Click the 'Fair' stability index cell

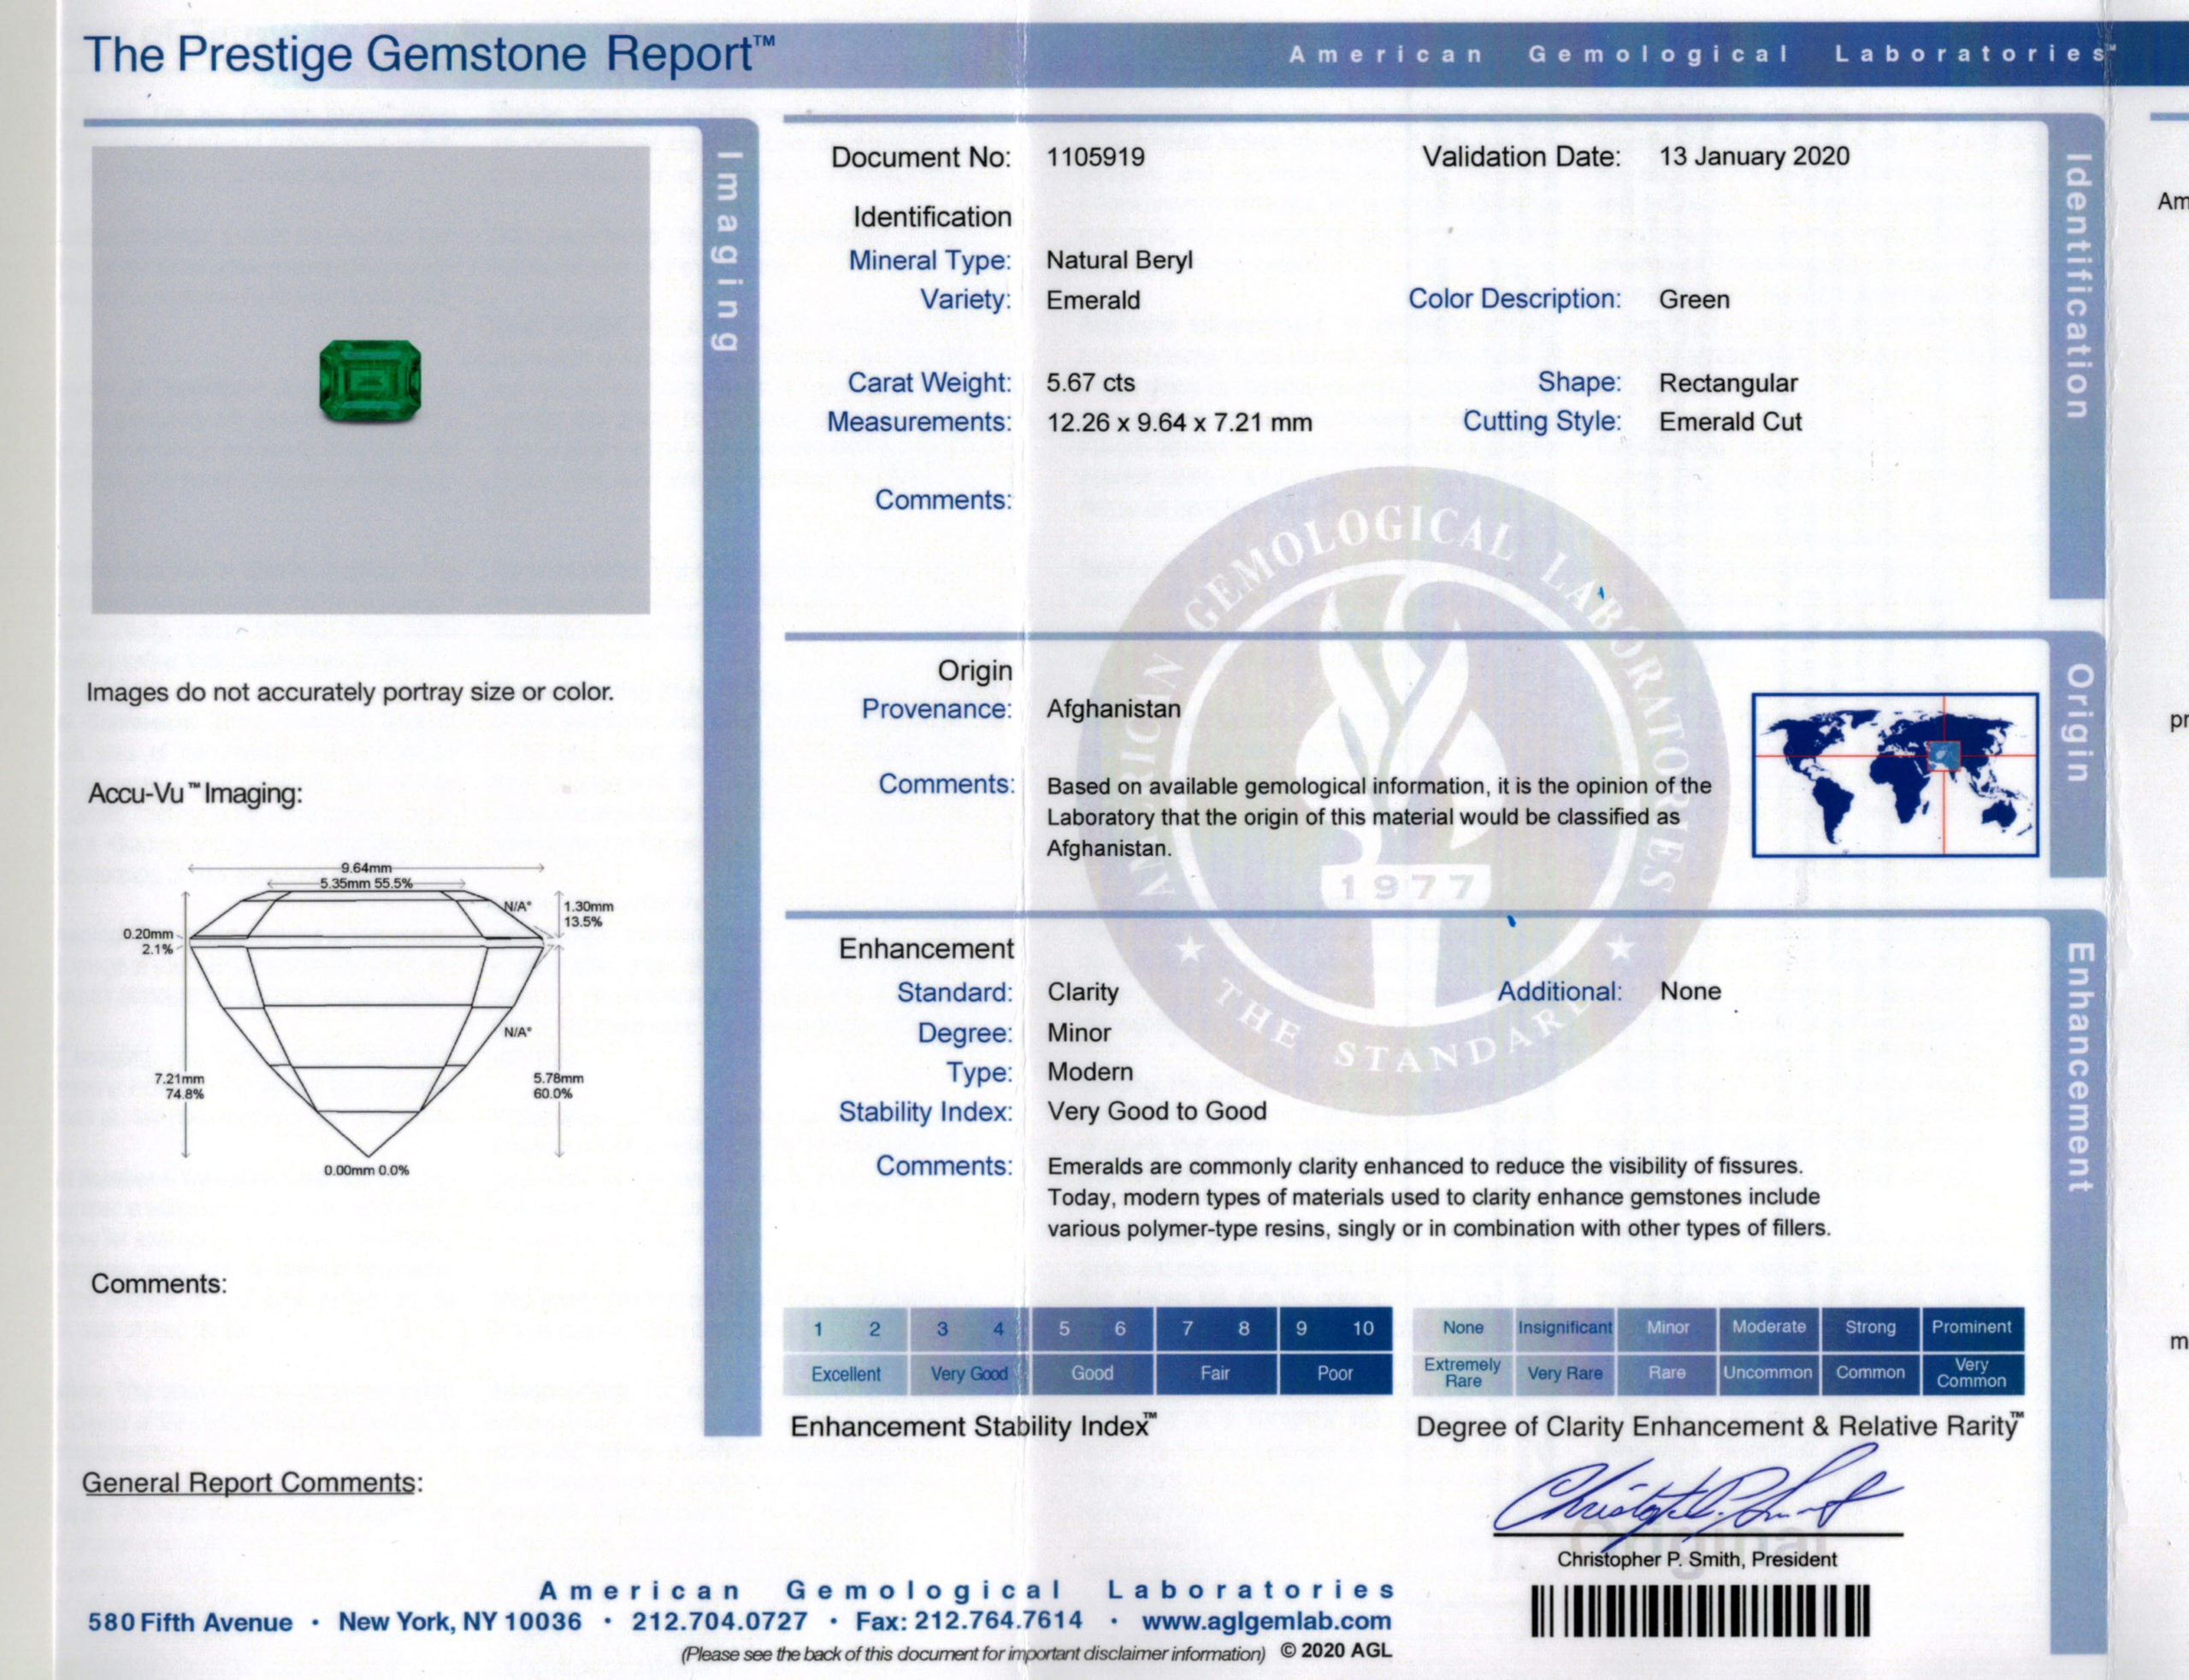pyautogui.click(x=1215, y=1374)
